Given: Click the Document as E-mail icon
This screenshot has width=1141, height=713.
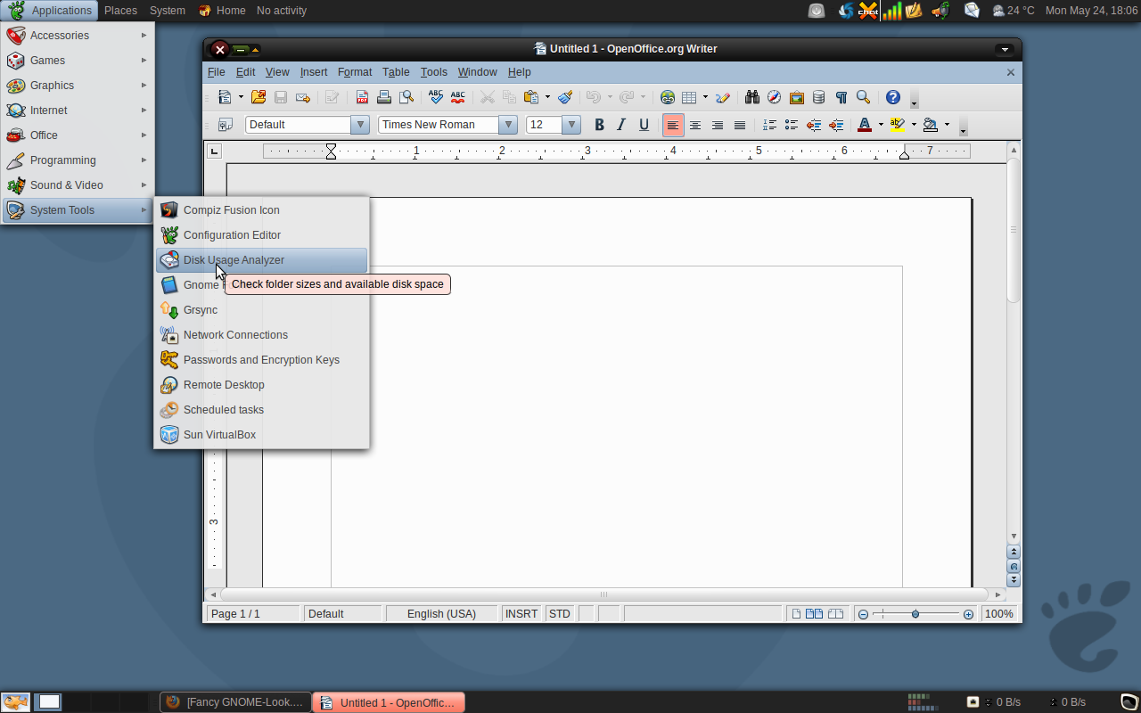Looking at the screenshot, I should tap(303, 97).
